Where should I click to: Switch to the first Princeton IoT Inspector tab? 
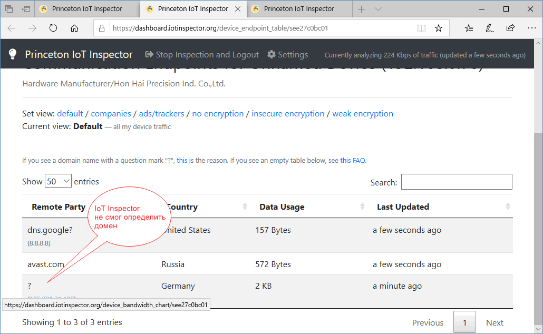[88, 9]
